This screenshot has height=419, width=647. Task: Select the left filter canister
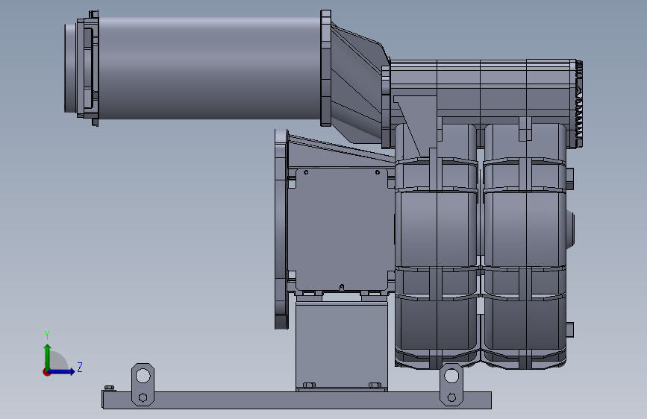coord(437,245)
